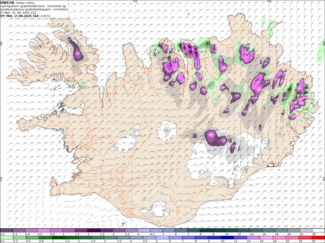Click the '2.6' snowfall value on the map
Image resolution: width=325 pixels, height=243 pixels.
(171, 64)
